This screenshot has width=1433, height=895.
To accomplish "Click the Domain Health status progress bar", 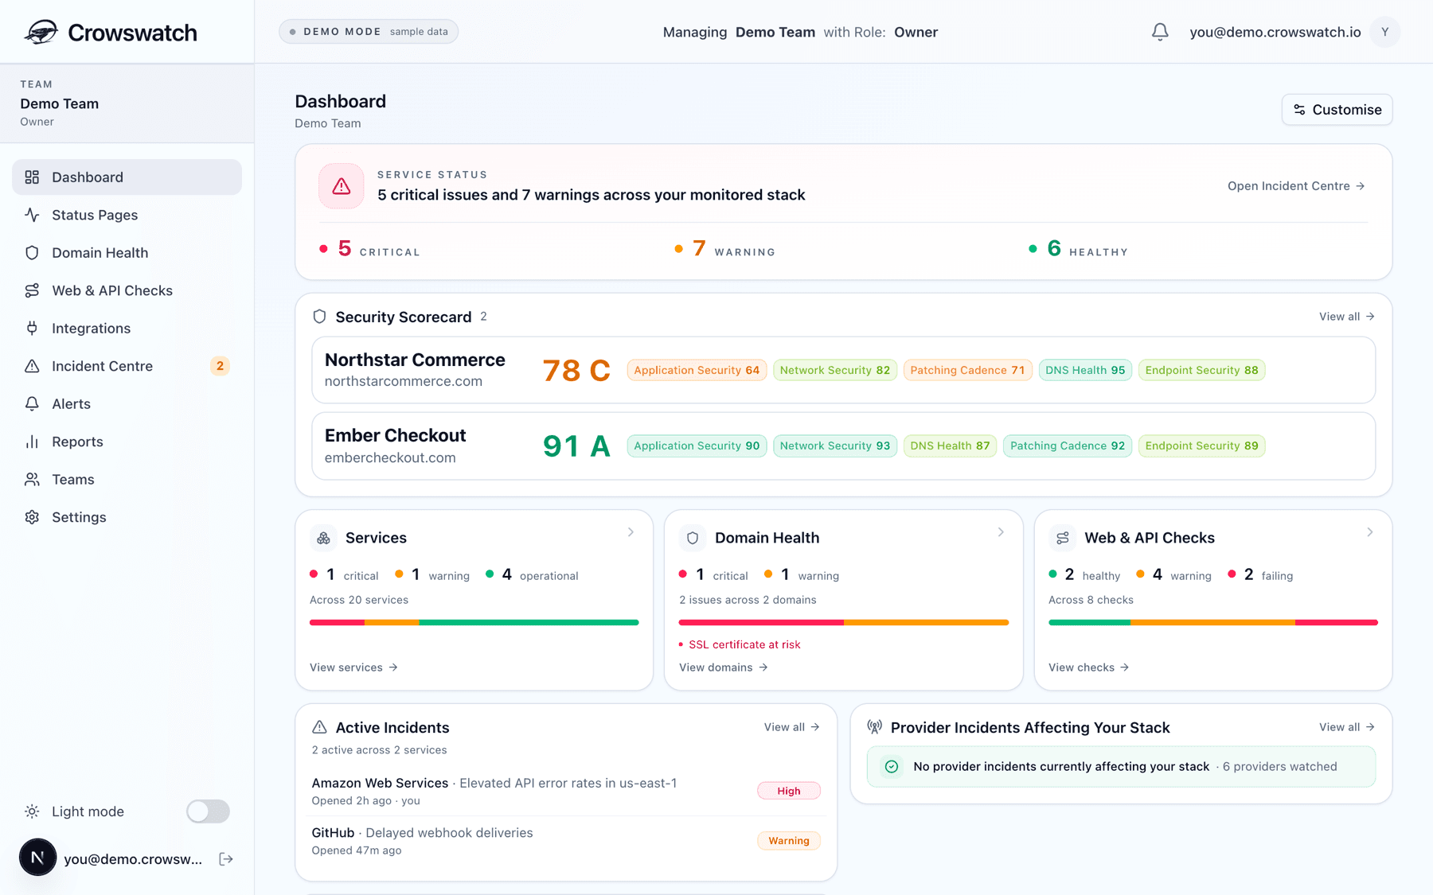I will (x=844, y=622).
